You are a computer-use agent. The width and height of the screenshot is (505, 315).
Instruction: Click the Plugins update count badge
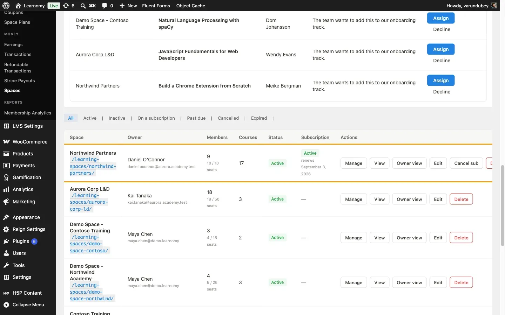34,241
